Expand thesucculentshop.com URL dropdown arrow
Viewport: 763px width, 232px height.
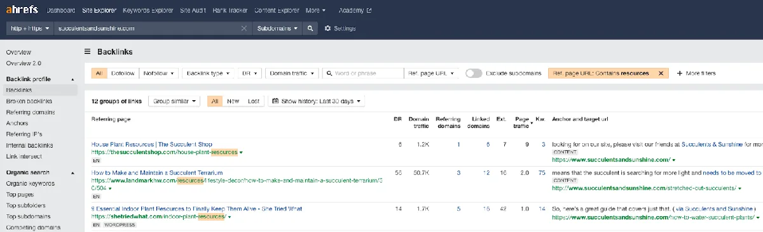(241, 153)
